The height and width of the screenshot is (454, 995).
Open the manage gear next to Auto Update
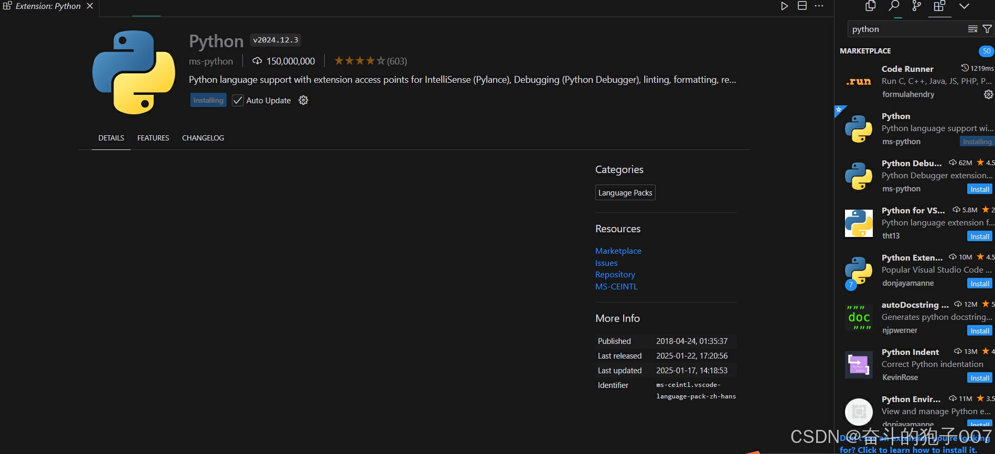(303, 100)
